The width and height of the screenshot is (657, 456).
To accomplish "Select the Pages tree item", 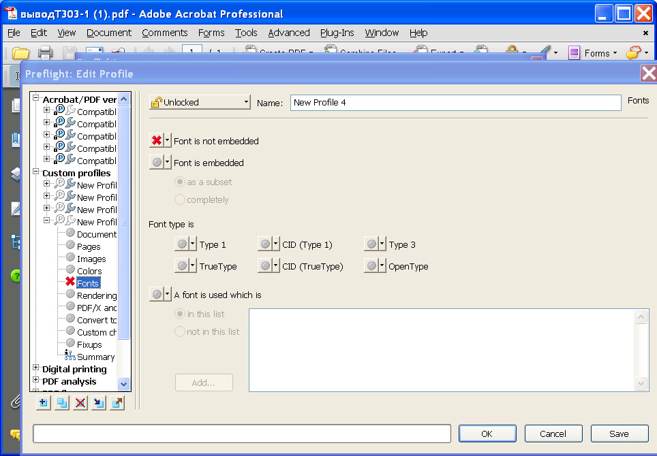I will click(x=89, y=246).
